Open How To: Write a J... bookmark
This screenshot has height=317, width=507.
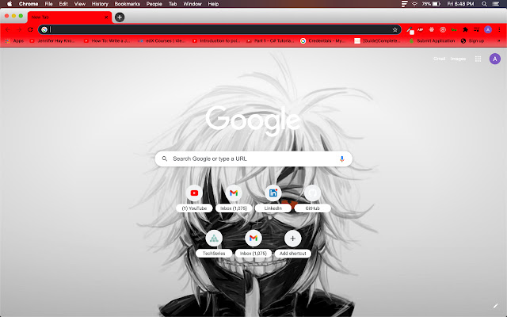tap(107, 40)
